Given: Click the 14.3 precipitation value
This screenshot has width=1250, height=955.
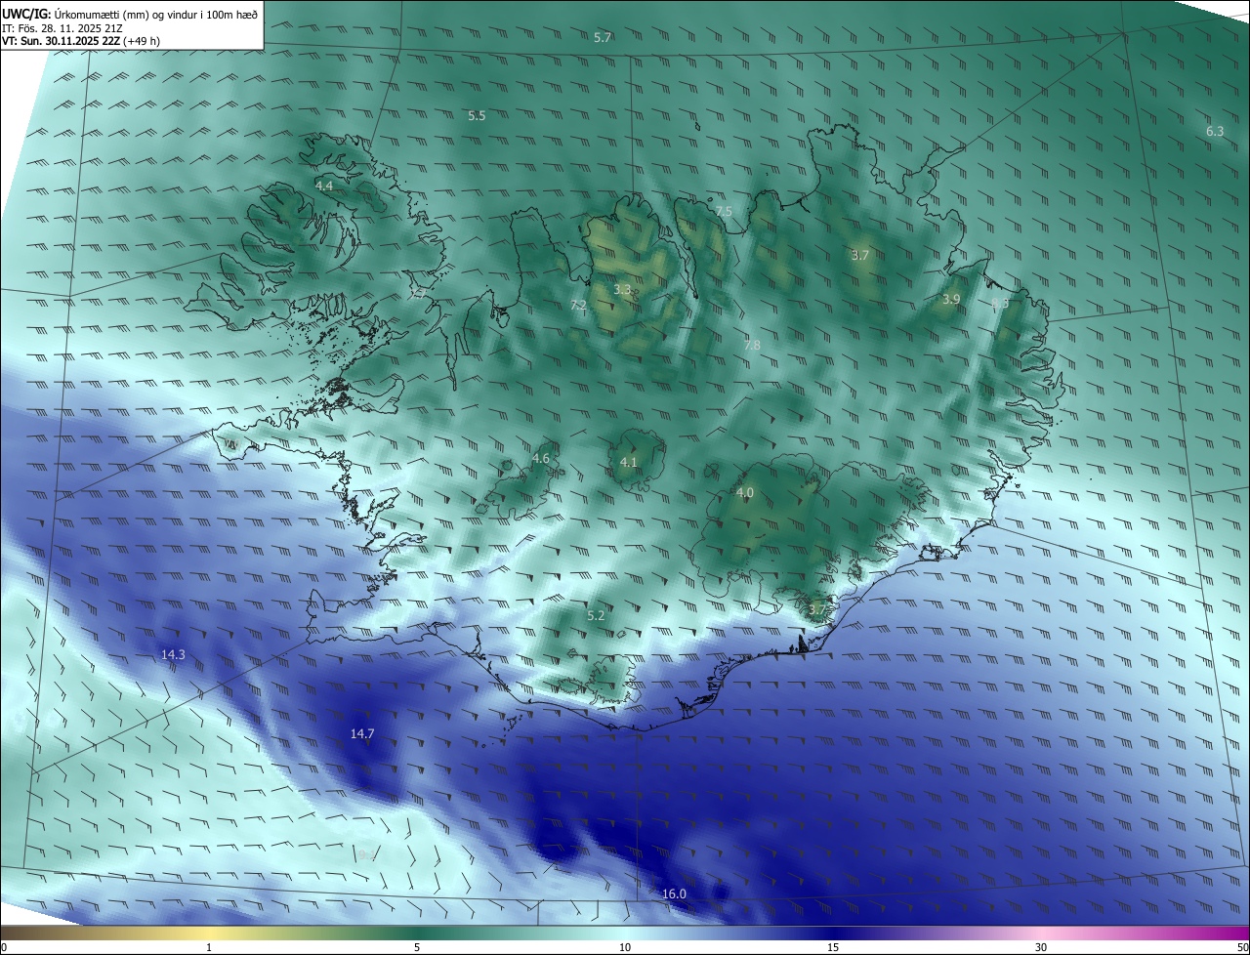Looking at the screenshot, I should tap(173, 654).
